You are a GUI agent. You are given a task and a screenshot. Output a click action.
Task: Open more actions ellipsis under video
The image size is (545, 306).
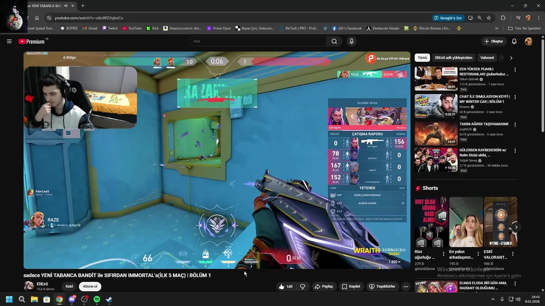click(x=406, y=286)
